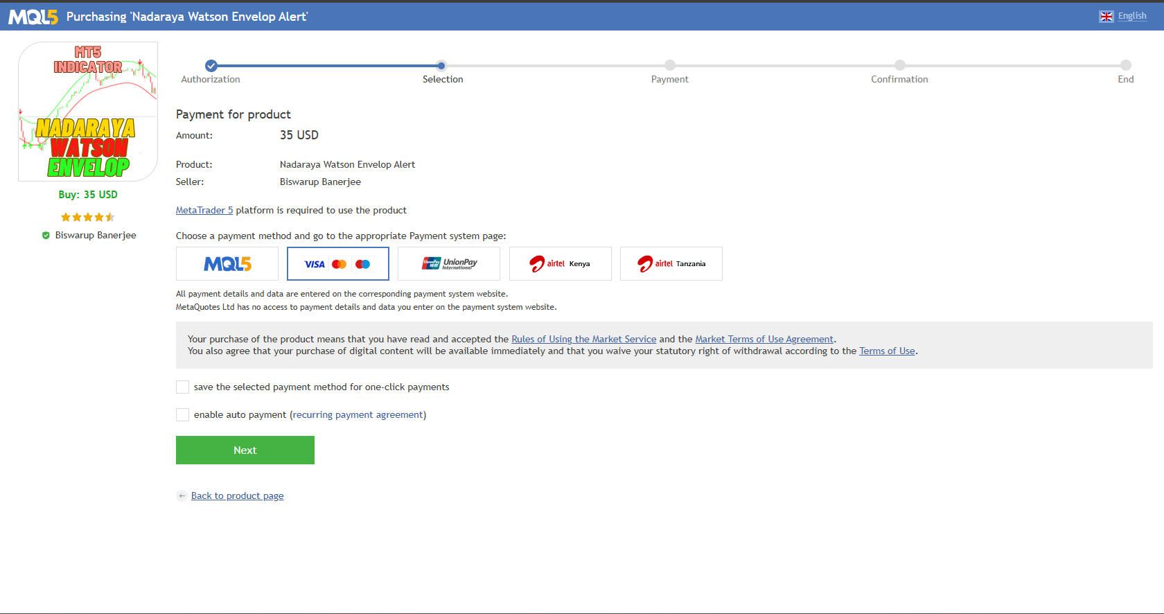
Task: Click the End step label
Action: pos(1126,80)
